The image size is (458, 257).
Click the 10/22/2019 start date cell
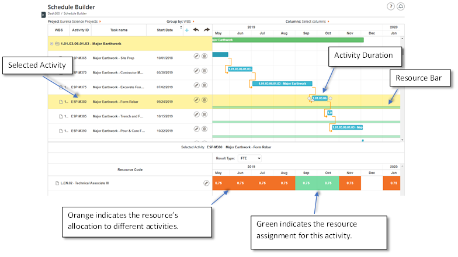[x=165, y=131]
